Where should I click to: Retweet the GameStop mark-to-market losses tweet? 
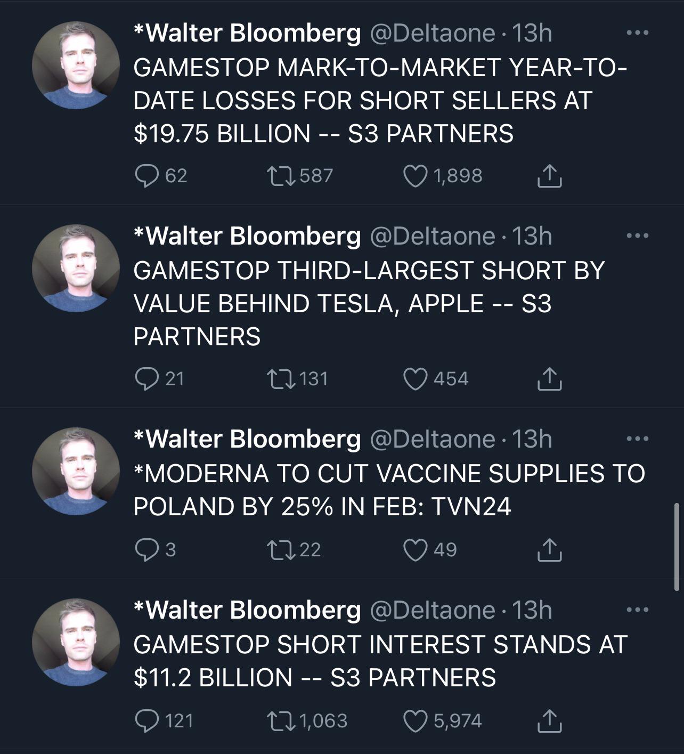pyautogui.click(x=282, y=176)
